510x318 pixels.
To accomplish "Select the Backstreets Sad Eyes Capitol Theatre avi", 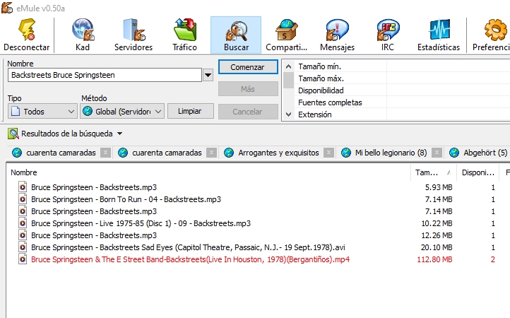I will click(188, 247).
